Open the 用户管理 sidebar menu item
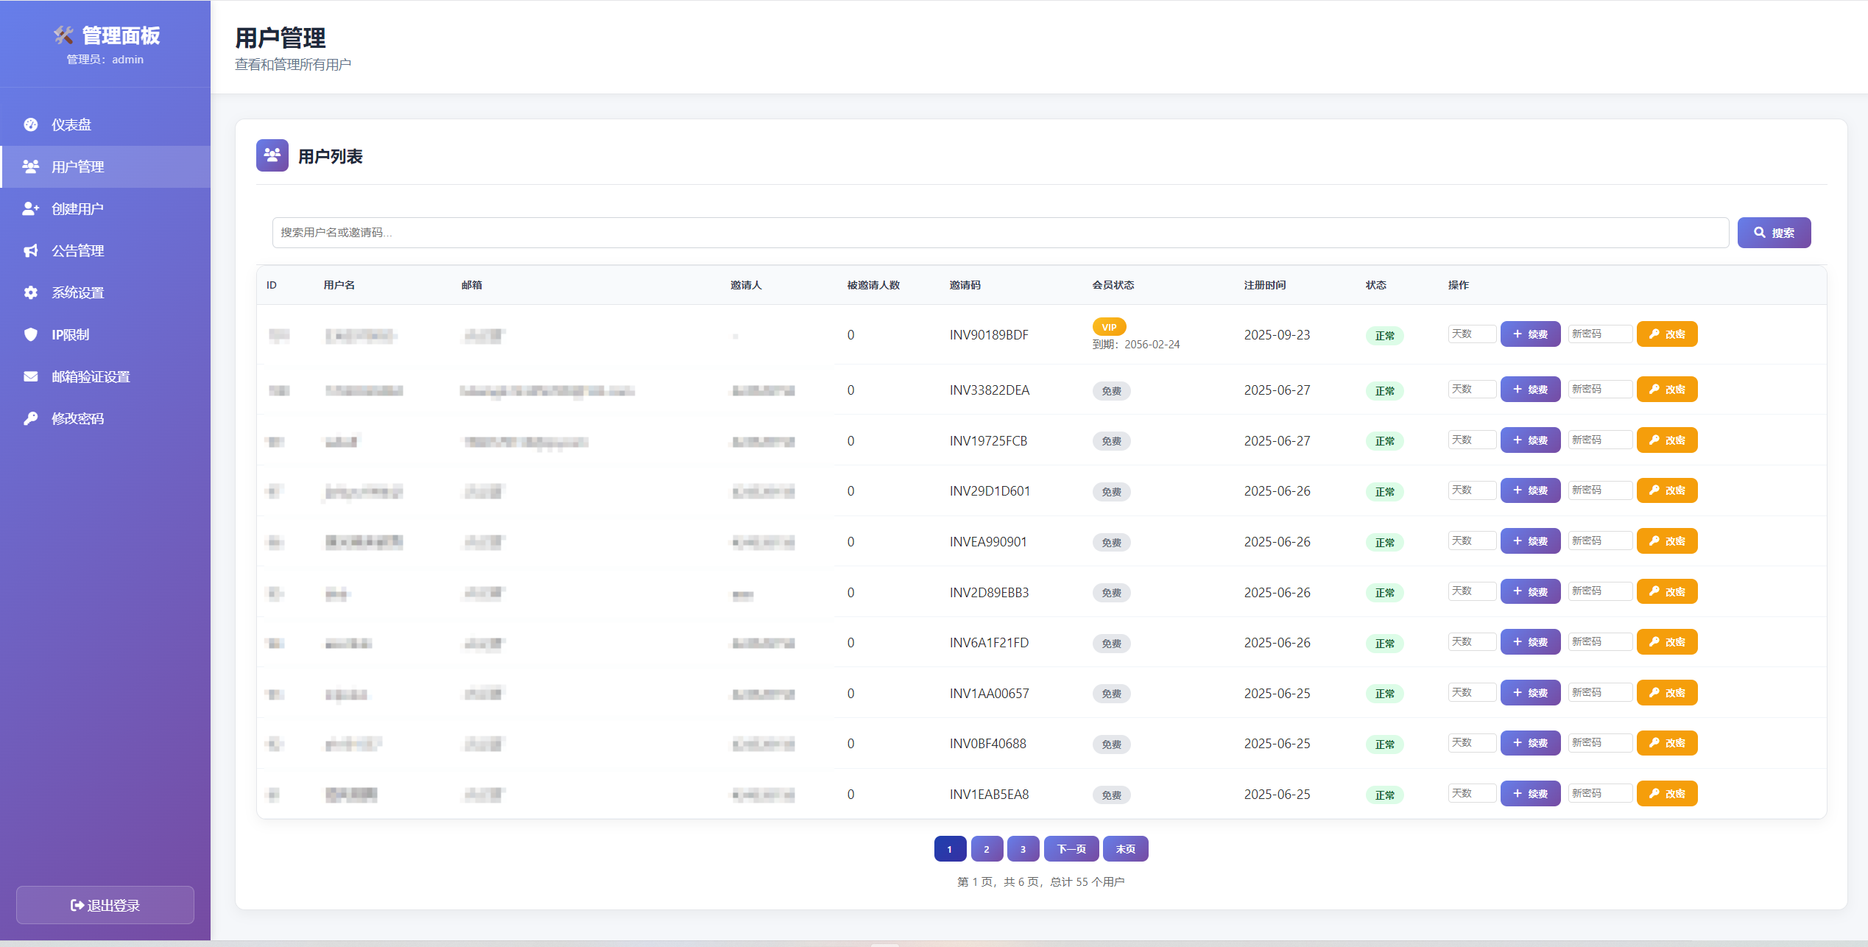 click(x=77, y=166)
